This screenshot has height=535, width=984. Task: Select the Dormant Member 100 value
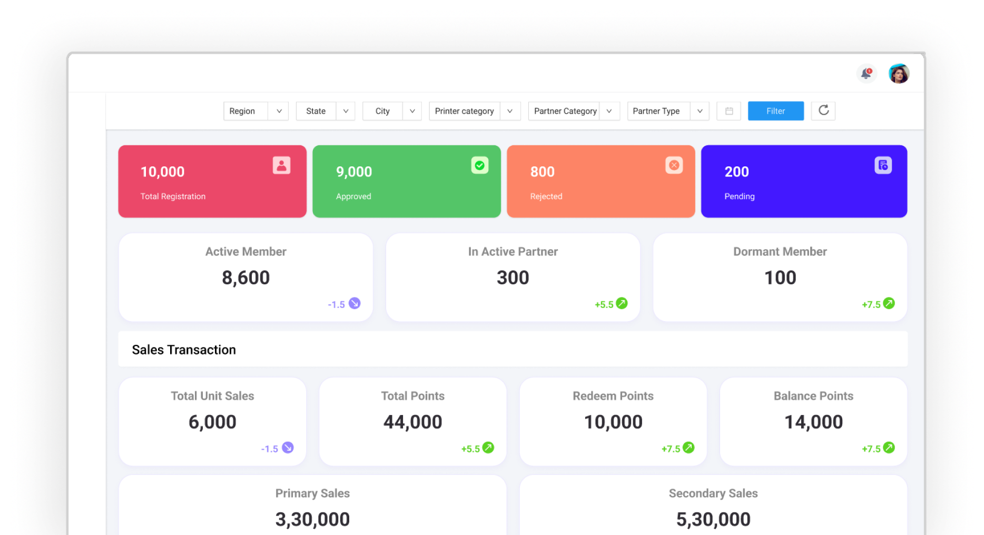(780, 278)
